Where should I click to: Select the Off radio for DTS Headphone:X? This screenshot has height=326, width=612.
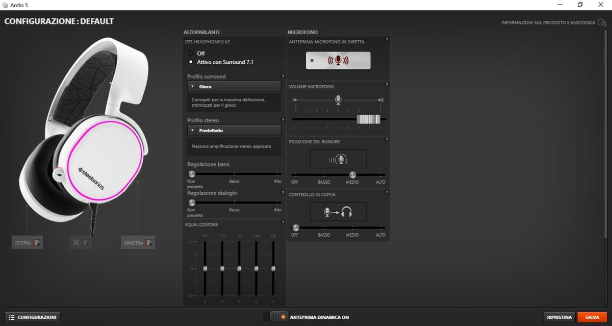pos(191,53)
